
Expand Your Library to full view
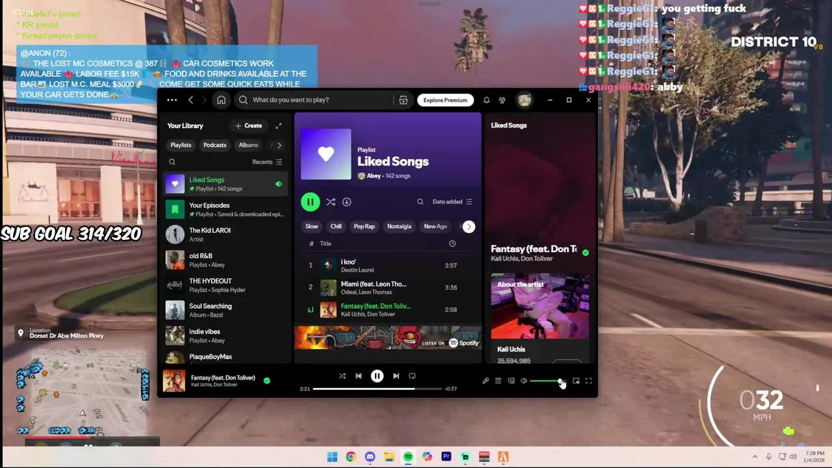(x=278, y=126)
